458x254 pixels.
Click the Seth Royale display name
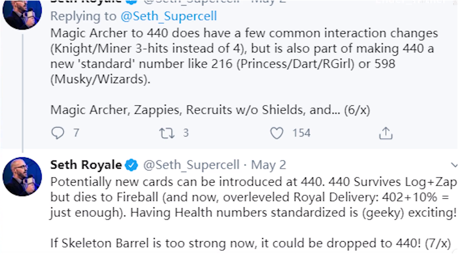coord(86,165)
